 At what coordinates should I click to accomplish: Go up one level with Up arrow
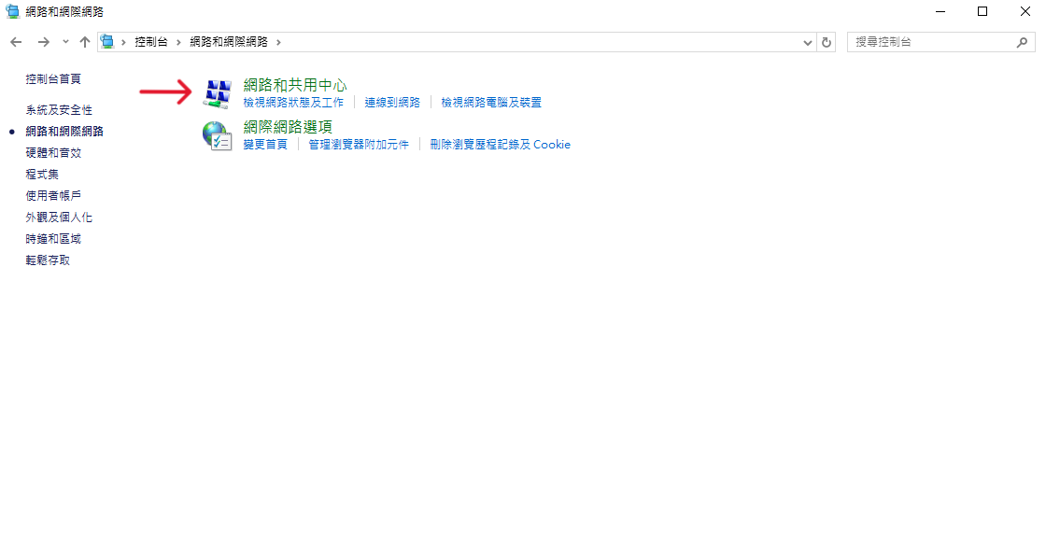coord(85,42)
